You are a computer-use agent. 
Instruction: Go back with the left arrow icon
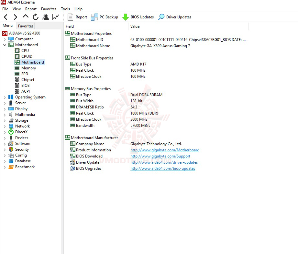coord(6,17)
